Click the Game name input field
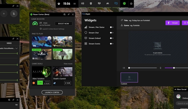 click(135, 25)
